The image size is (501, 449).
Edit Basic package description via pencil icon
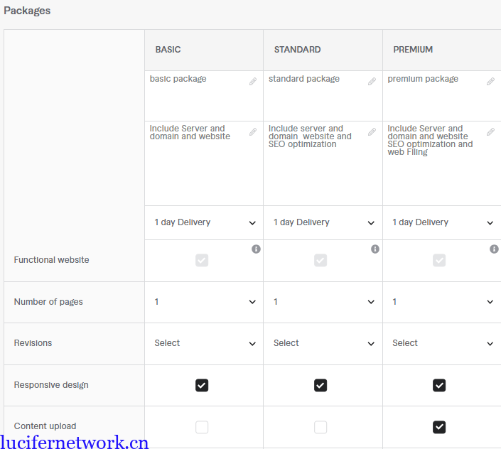(253, 132)
